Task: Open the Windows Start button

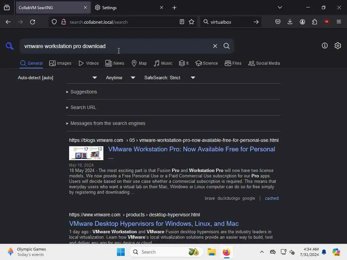Action: click(x=121, y=252)
